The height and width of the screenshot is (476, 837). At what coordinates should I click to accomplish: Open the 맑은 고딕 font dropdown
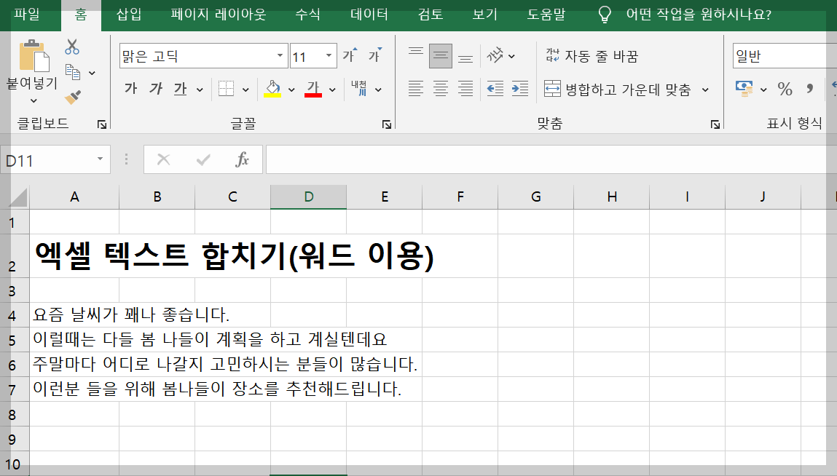tap(279, 55)
